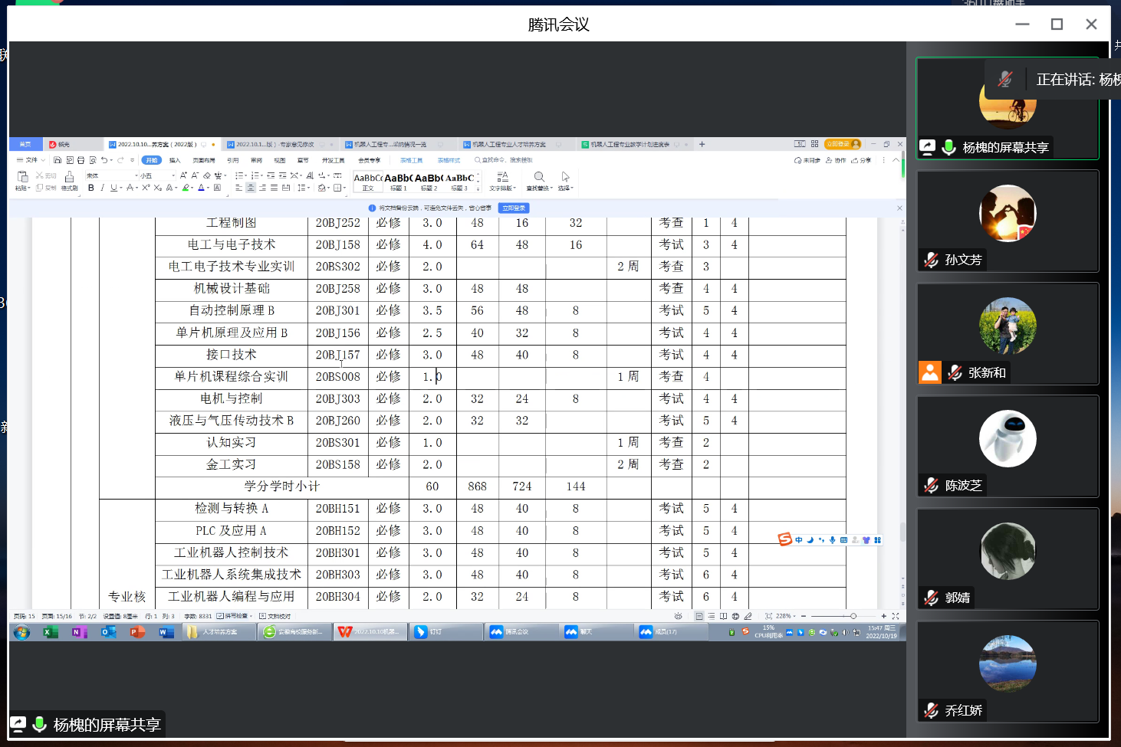Screen dimensions: 1121x747
Task: Click the save document icon
Action: point(58,160)
